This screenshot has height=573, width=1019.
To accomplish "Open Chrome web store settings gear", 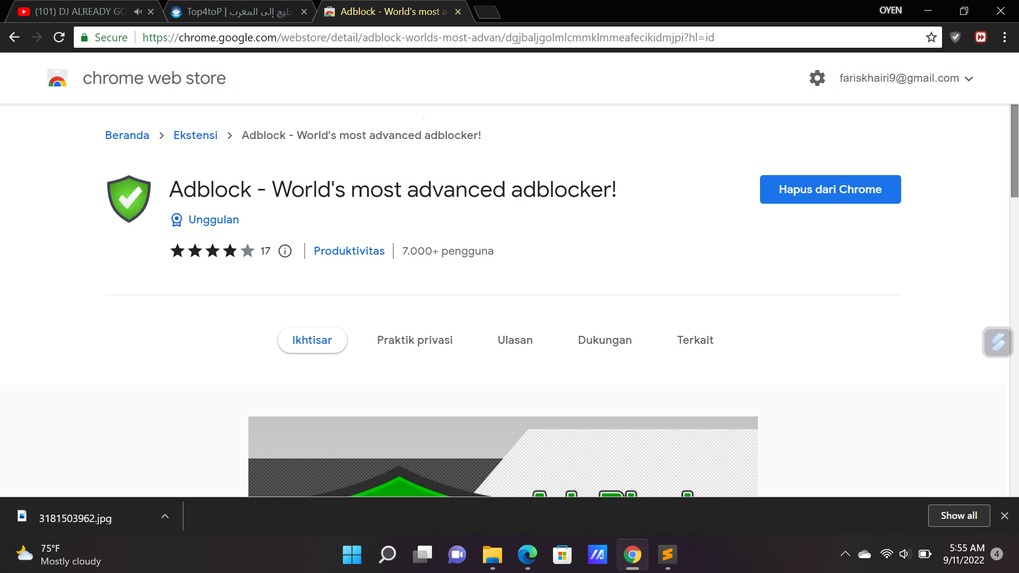I will (817, 78).
